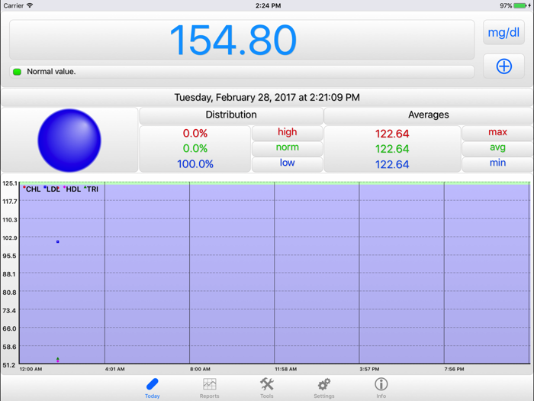Select the Today pill tab
The image size is (534, 401).
tap(152, 387)
